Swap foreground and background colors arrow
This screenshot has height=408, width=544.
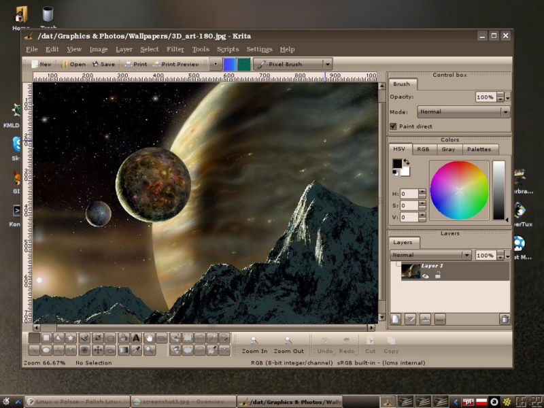tap(407, 162)
